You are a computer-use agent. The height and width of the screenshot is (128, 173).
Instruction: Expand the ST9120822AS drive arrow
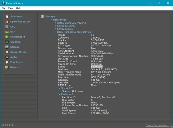tap(56, 29)
